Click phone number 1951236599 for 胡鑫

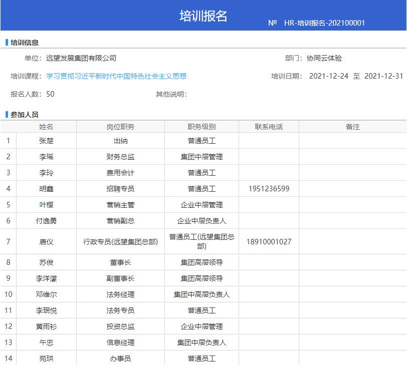pos(269,189)
